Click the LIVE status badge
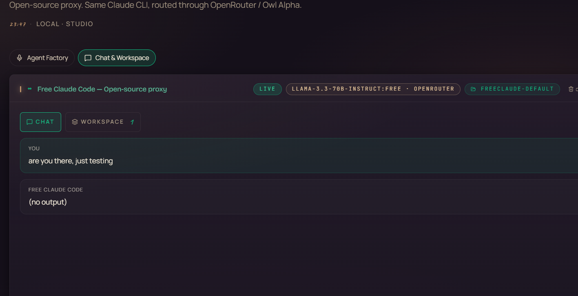The height and width of the screenshot is (296, 578). [x=268, y=89]
